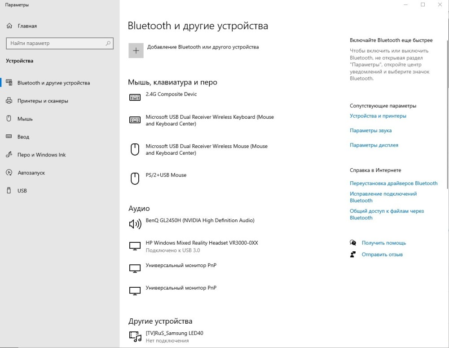Minimize the Параметры window
Image resolution: width=449 pixels, height=348 pixels.
(x=405, y=4)
